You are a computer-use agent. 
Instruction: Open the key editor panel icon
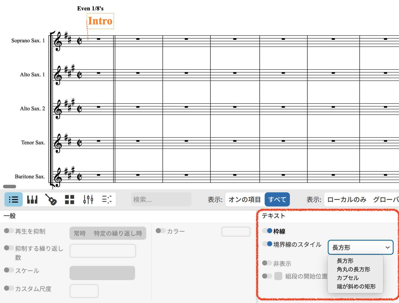[107, 199]
